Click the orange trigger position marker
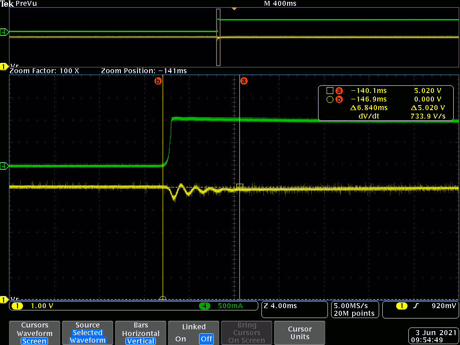Viewport: 460px width, 345px height. [234, 9]
